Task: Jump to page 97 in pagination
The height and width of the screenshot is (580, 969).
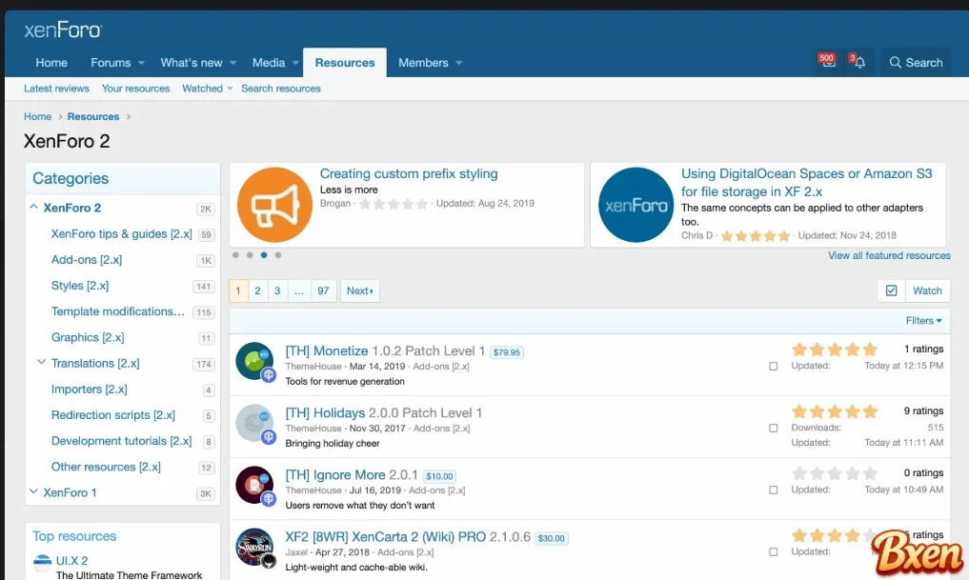Action: tap(321, 290)
